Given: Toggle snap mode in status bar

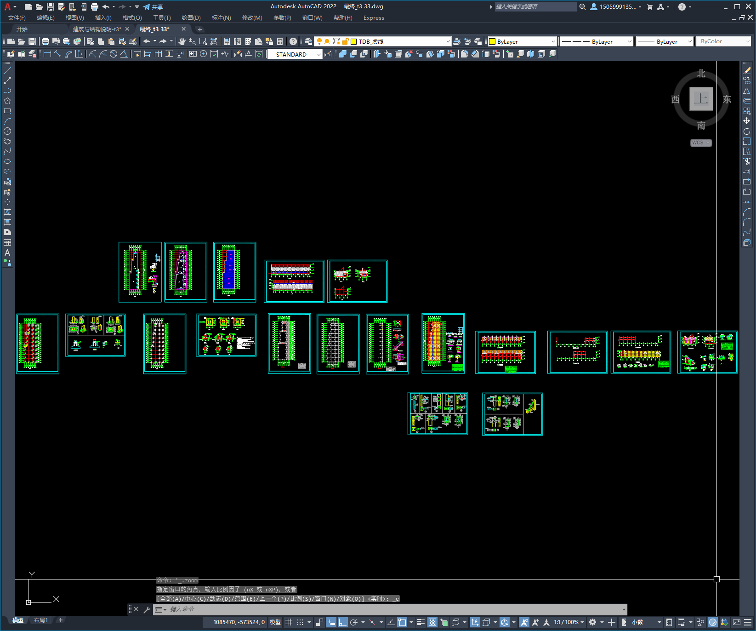Looking at the screenshot, I should (300, 622).
